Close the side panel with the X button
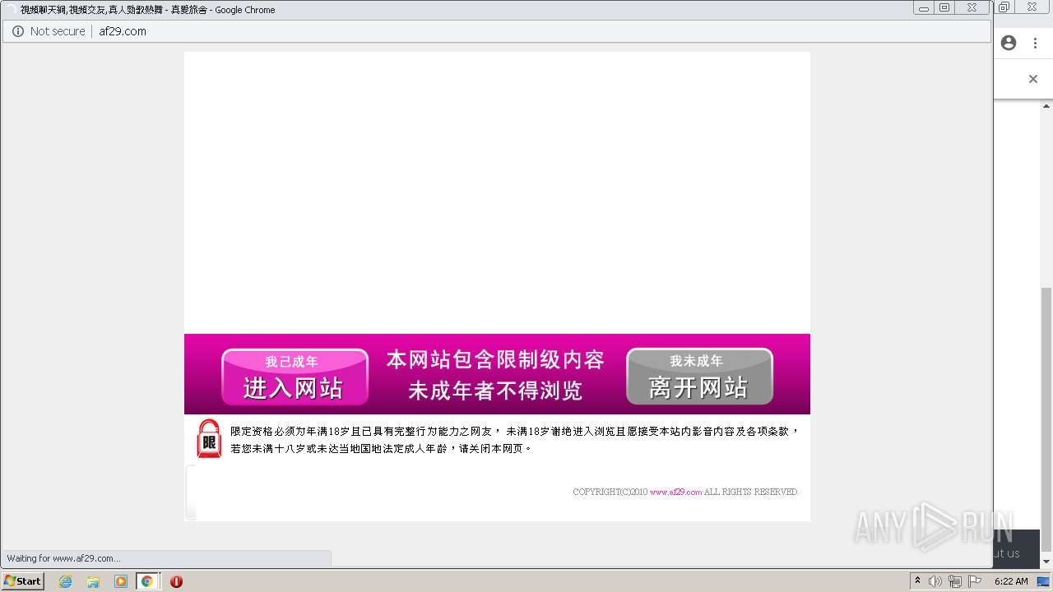Image resolution: width=1053 pixels, height=592 pixels. 1033,79
